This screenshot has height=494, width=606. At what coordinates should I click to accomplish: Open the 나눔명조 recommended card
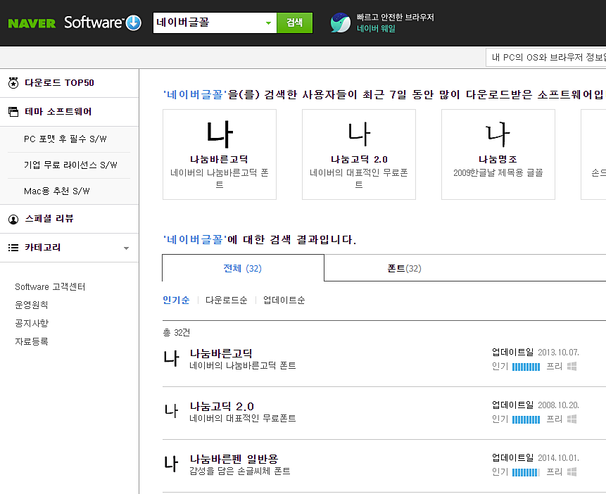point(498,154)
